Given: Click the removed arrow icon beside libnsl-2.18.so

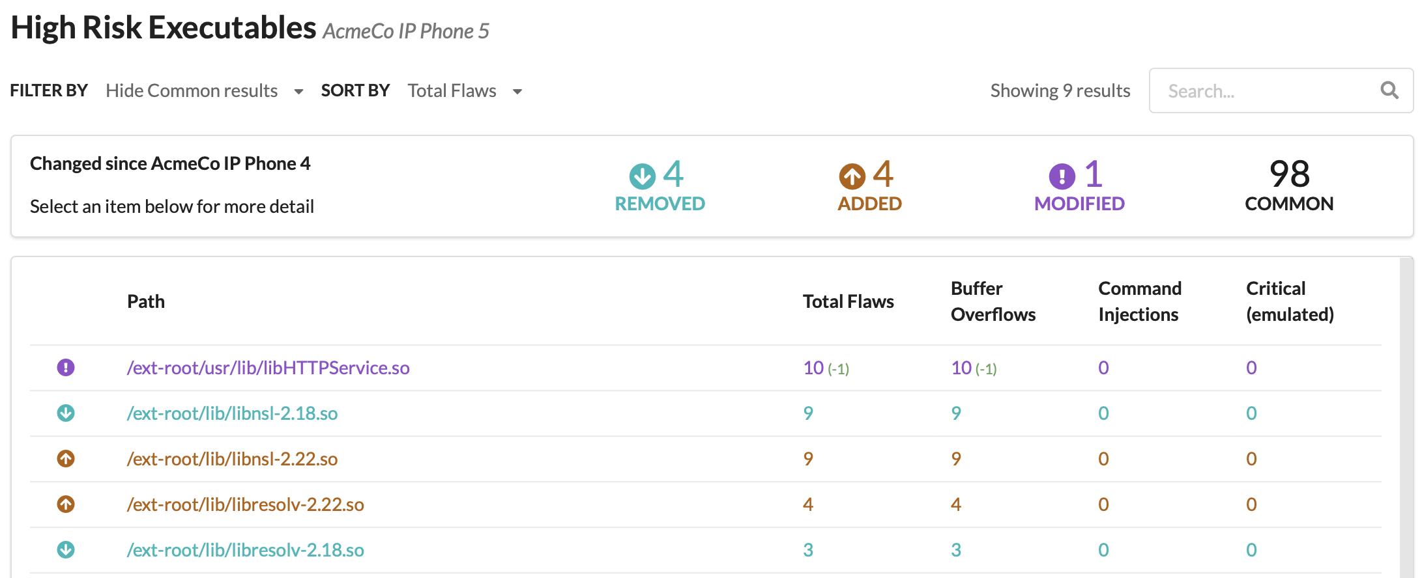Looking at the screenshot, I should click(66, 413).
